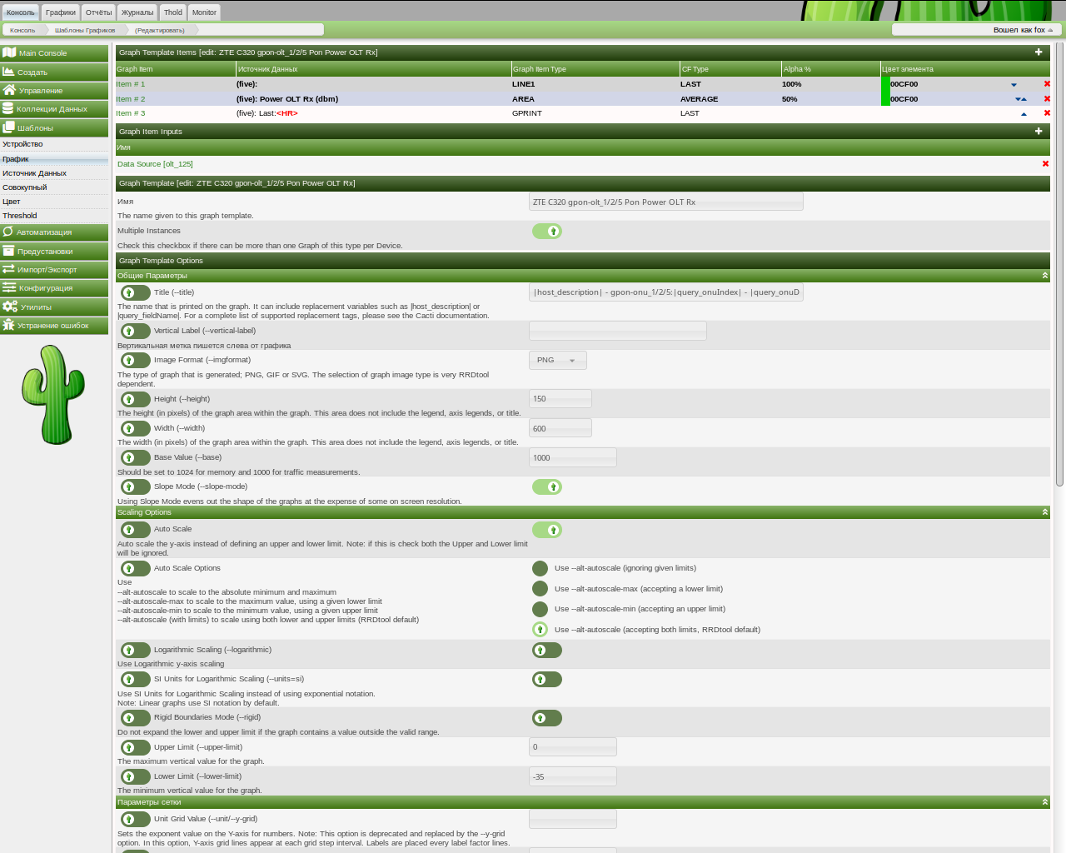The image size is (1066, 853).
Task: Click the arrows icon beside Импорт/Экспорт
Action: (x=8, y=269)
